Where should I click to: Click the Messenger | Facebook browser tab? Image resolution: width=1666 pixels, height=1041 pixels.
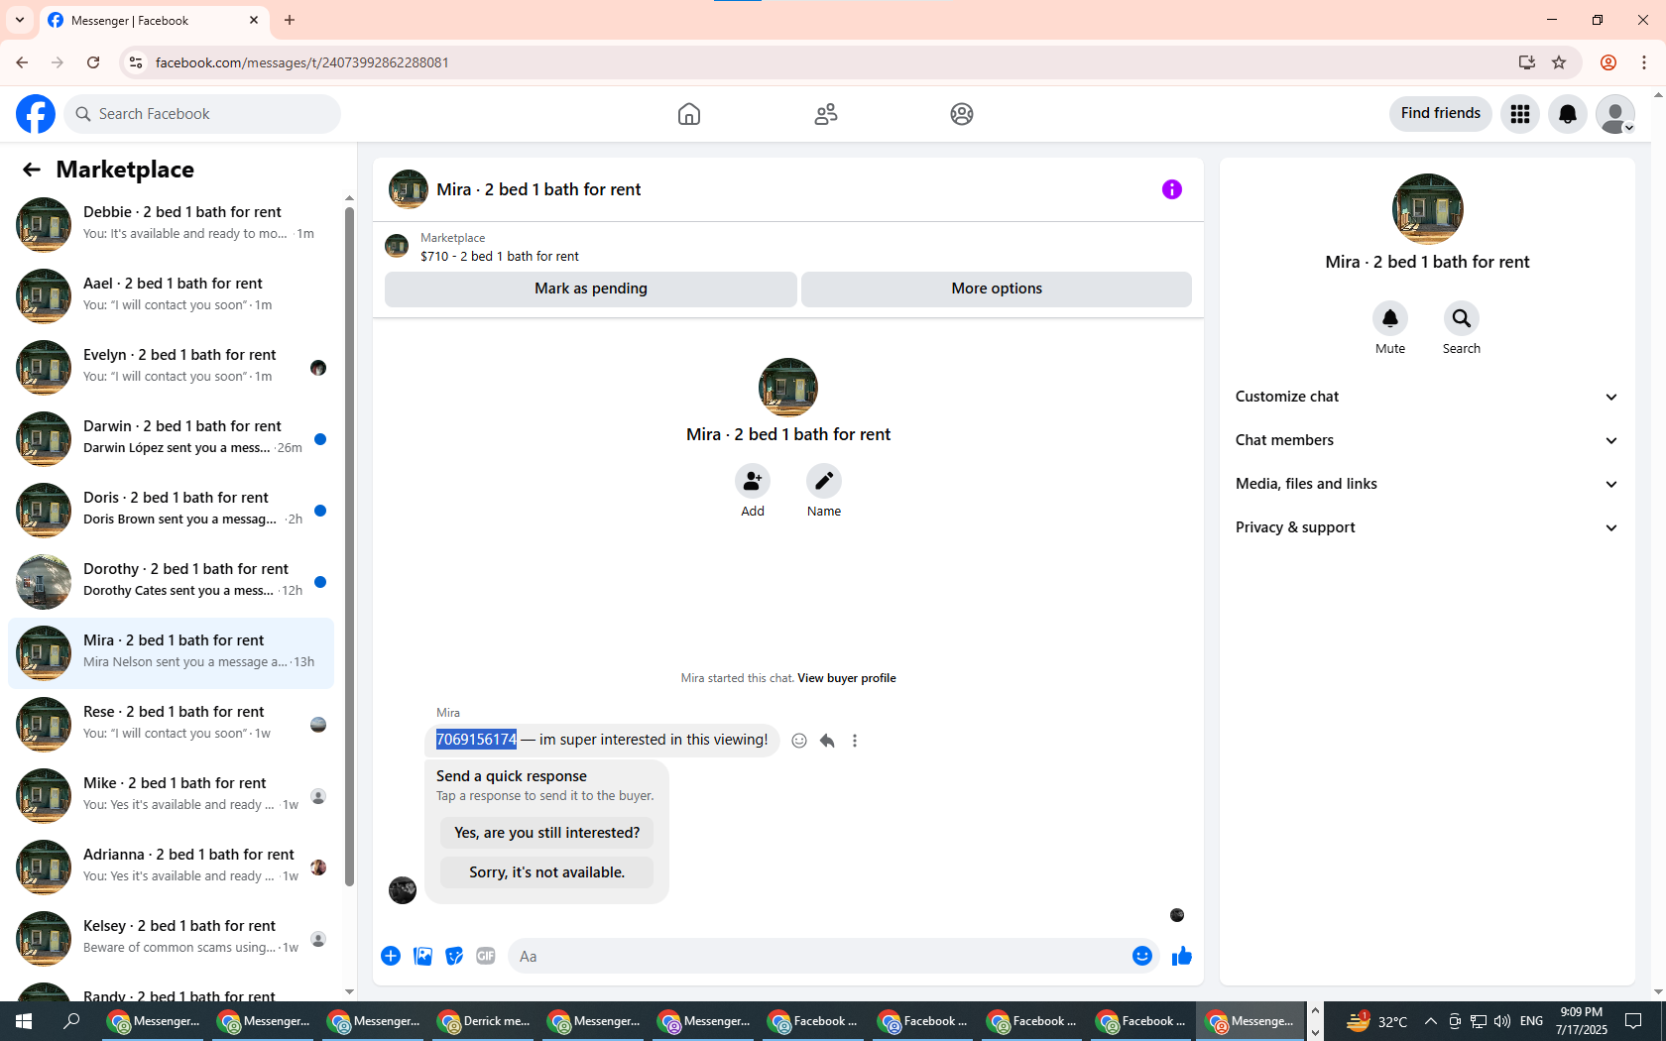(x=154, y=20)
